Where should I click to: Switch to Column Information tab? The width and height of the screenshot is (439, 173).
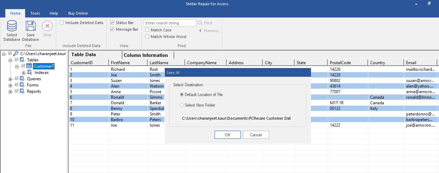click(148, 55)
